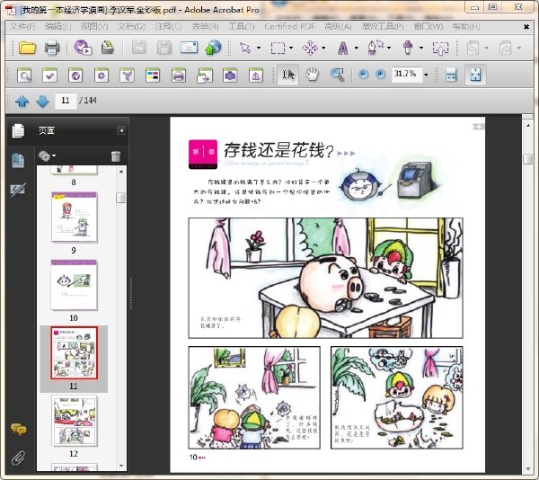Open dropdown arrow beside the dashed marquee tool

click(x=291, y=48)
